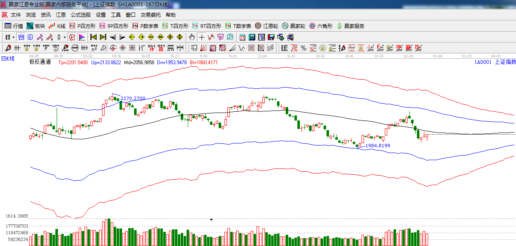
Task: Click the 2270.2700 high price label
Action: tap(133, 98)
